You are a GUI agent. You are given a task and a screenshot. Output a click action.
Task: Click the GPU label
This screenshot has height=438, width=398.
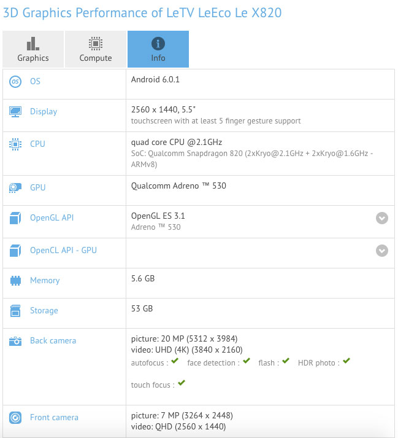click(x=37, y=187)
